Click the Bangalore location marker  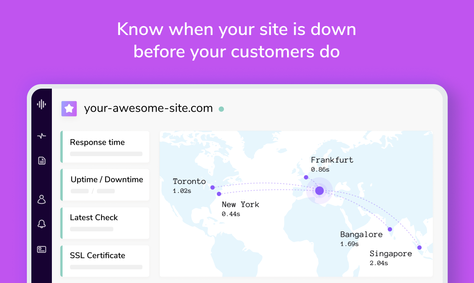point(390,229)
